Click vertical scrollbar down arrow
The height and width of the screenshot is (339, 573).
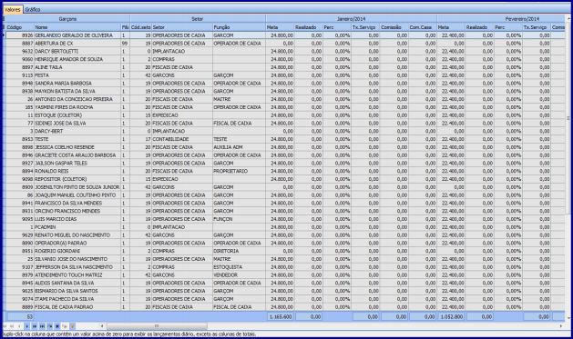point(568,319)
